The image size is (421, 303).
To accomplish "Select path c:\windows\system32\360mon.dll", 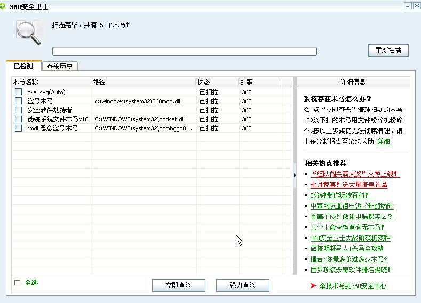I will (x=138, y=101).
